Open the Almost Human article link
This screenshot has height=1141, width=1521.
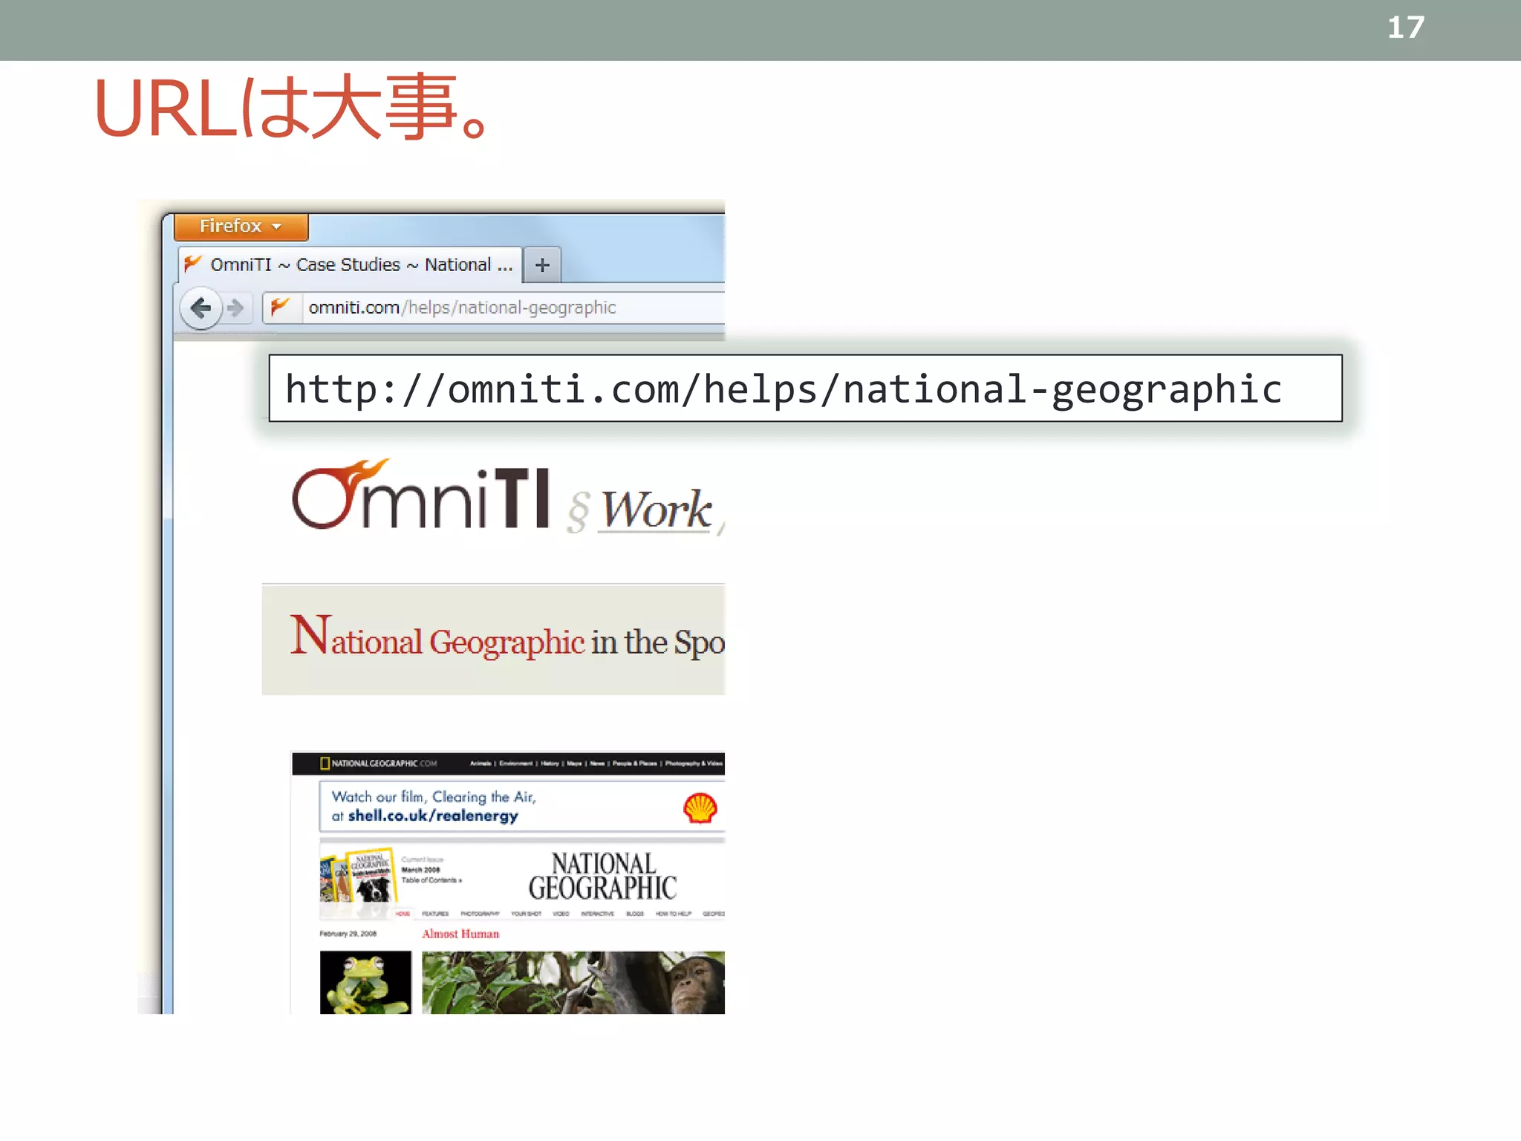pos(460,934)
